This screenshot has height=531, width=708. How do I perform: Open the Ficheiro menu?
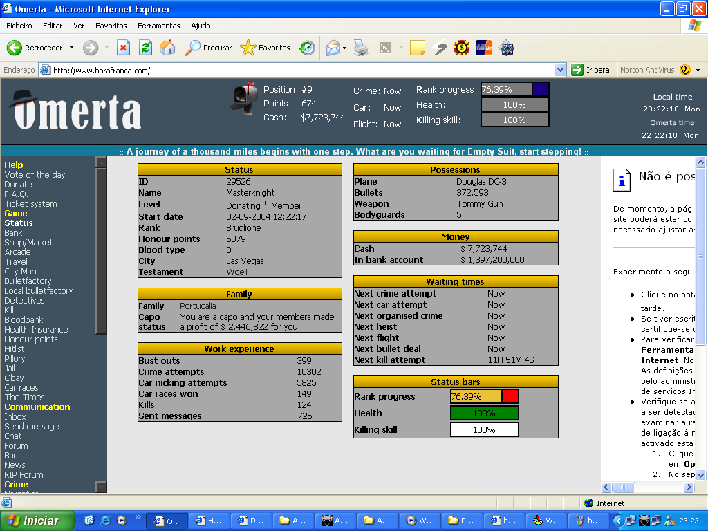[x=19, y=26]
